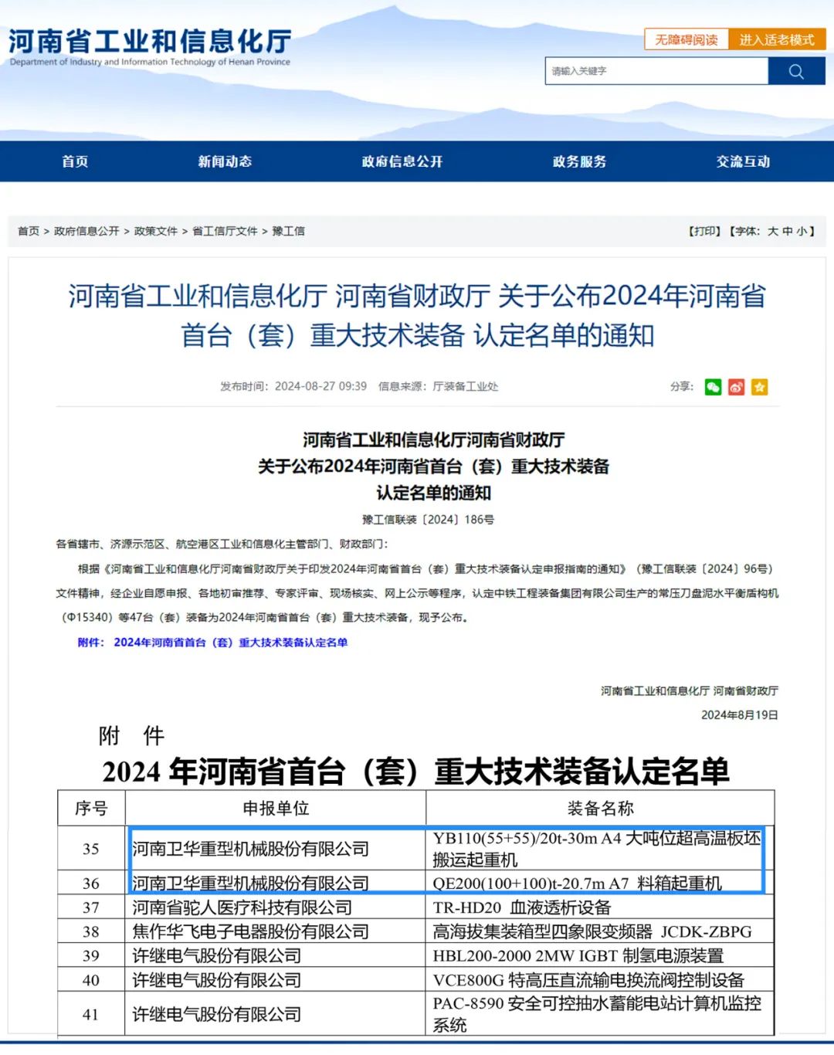834x1055 pixels.
Task: Share the notice via Weibo icon
Action: 737,387
